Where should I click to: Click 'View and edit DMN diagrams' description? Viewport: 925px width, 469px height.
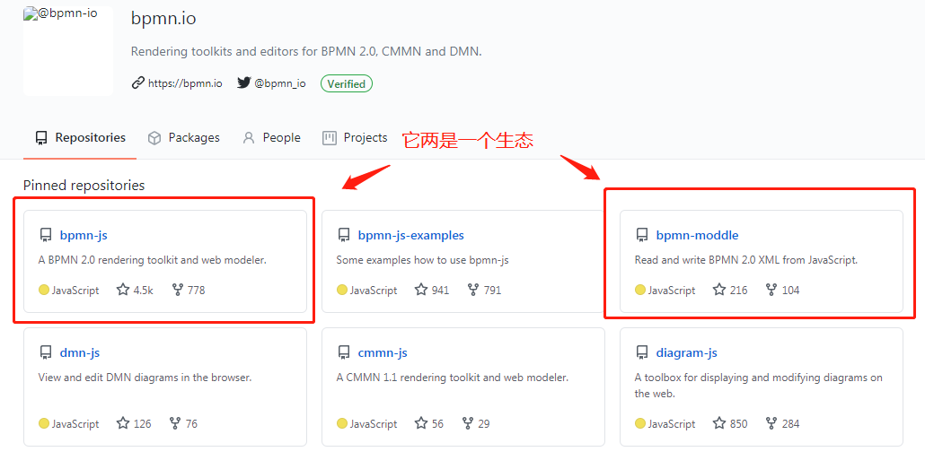tap(145, 378)
